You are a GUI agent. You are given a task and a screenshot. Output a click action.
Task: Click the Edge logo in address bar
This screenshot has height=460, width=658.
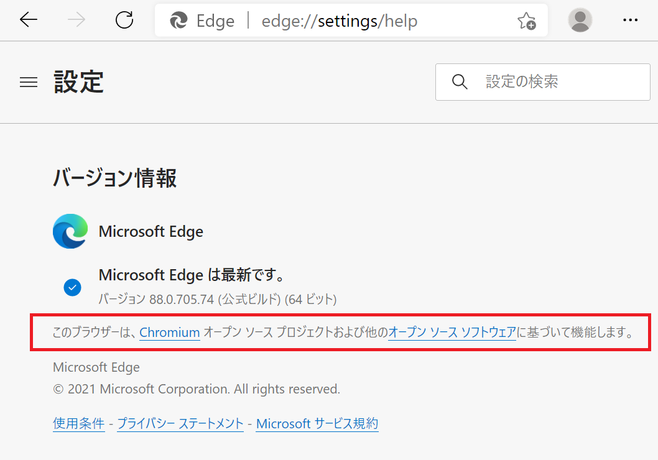178,20
